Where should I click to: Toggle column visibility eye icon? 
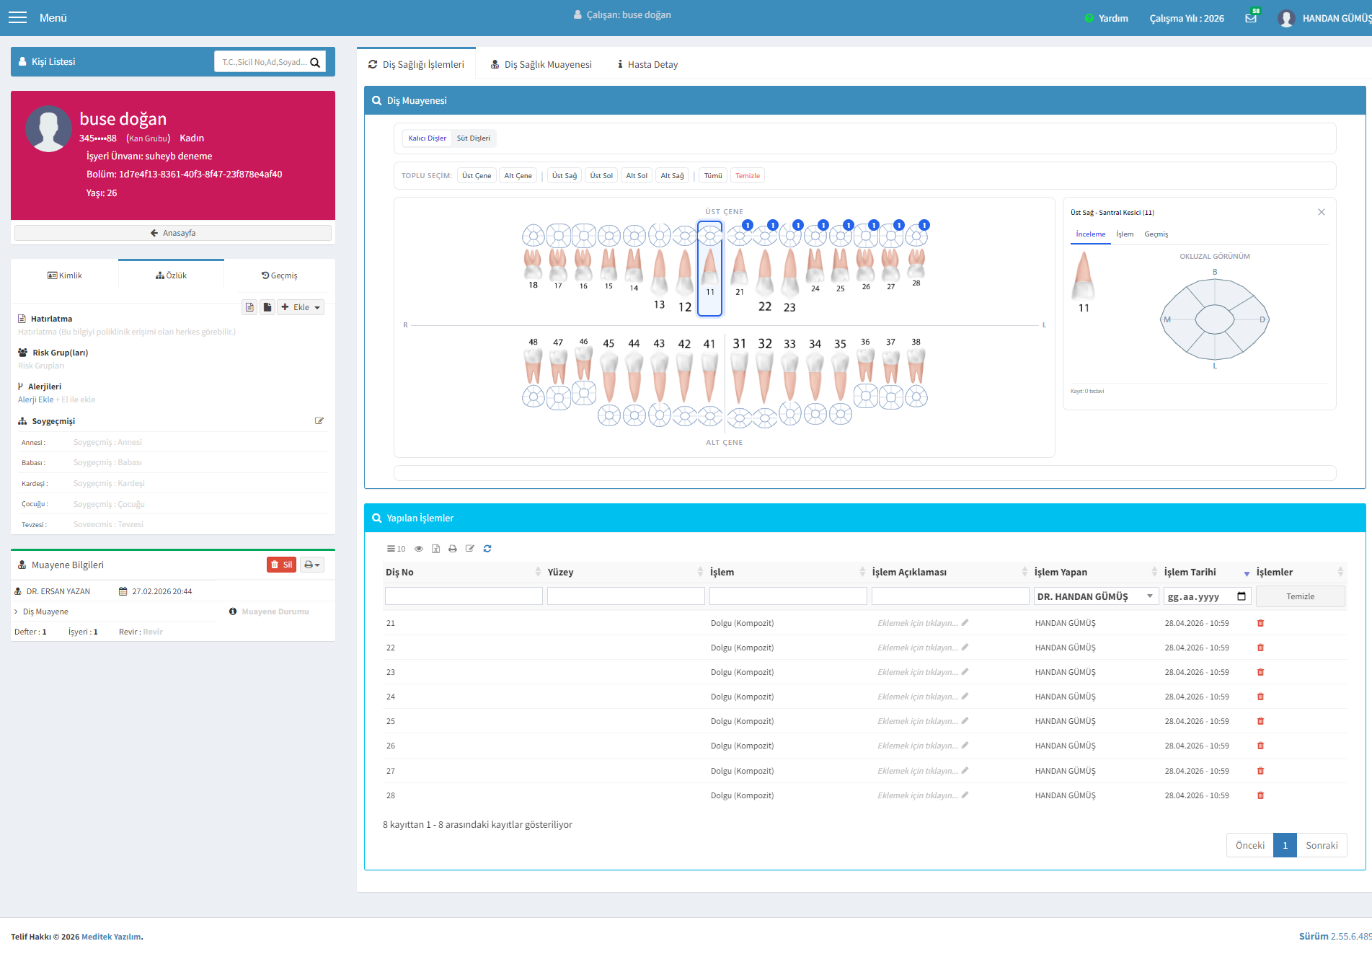[x=418, y=549]
